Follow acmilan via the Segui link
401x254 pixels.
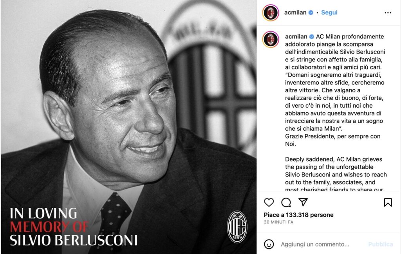point(329,13)
